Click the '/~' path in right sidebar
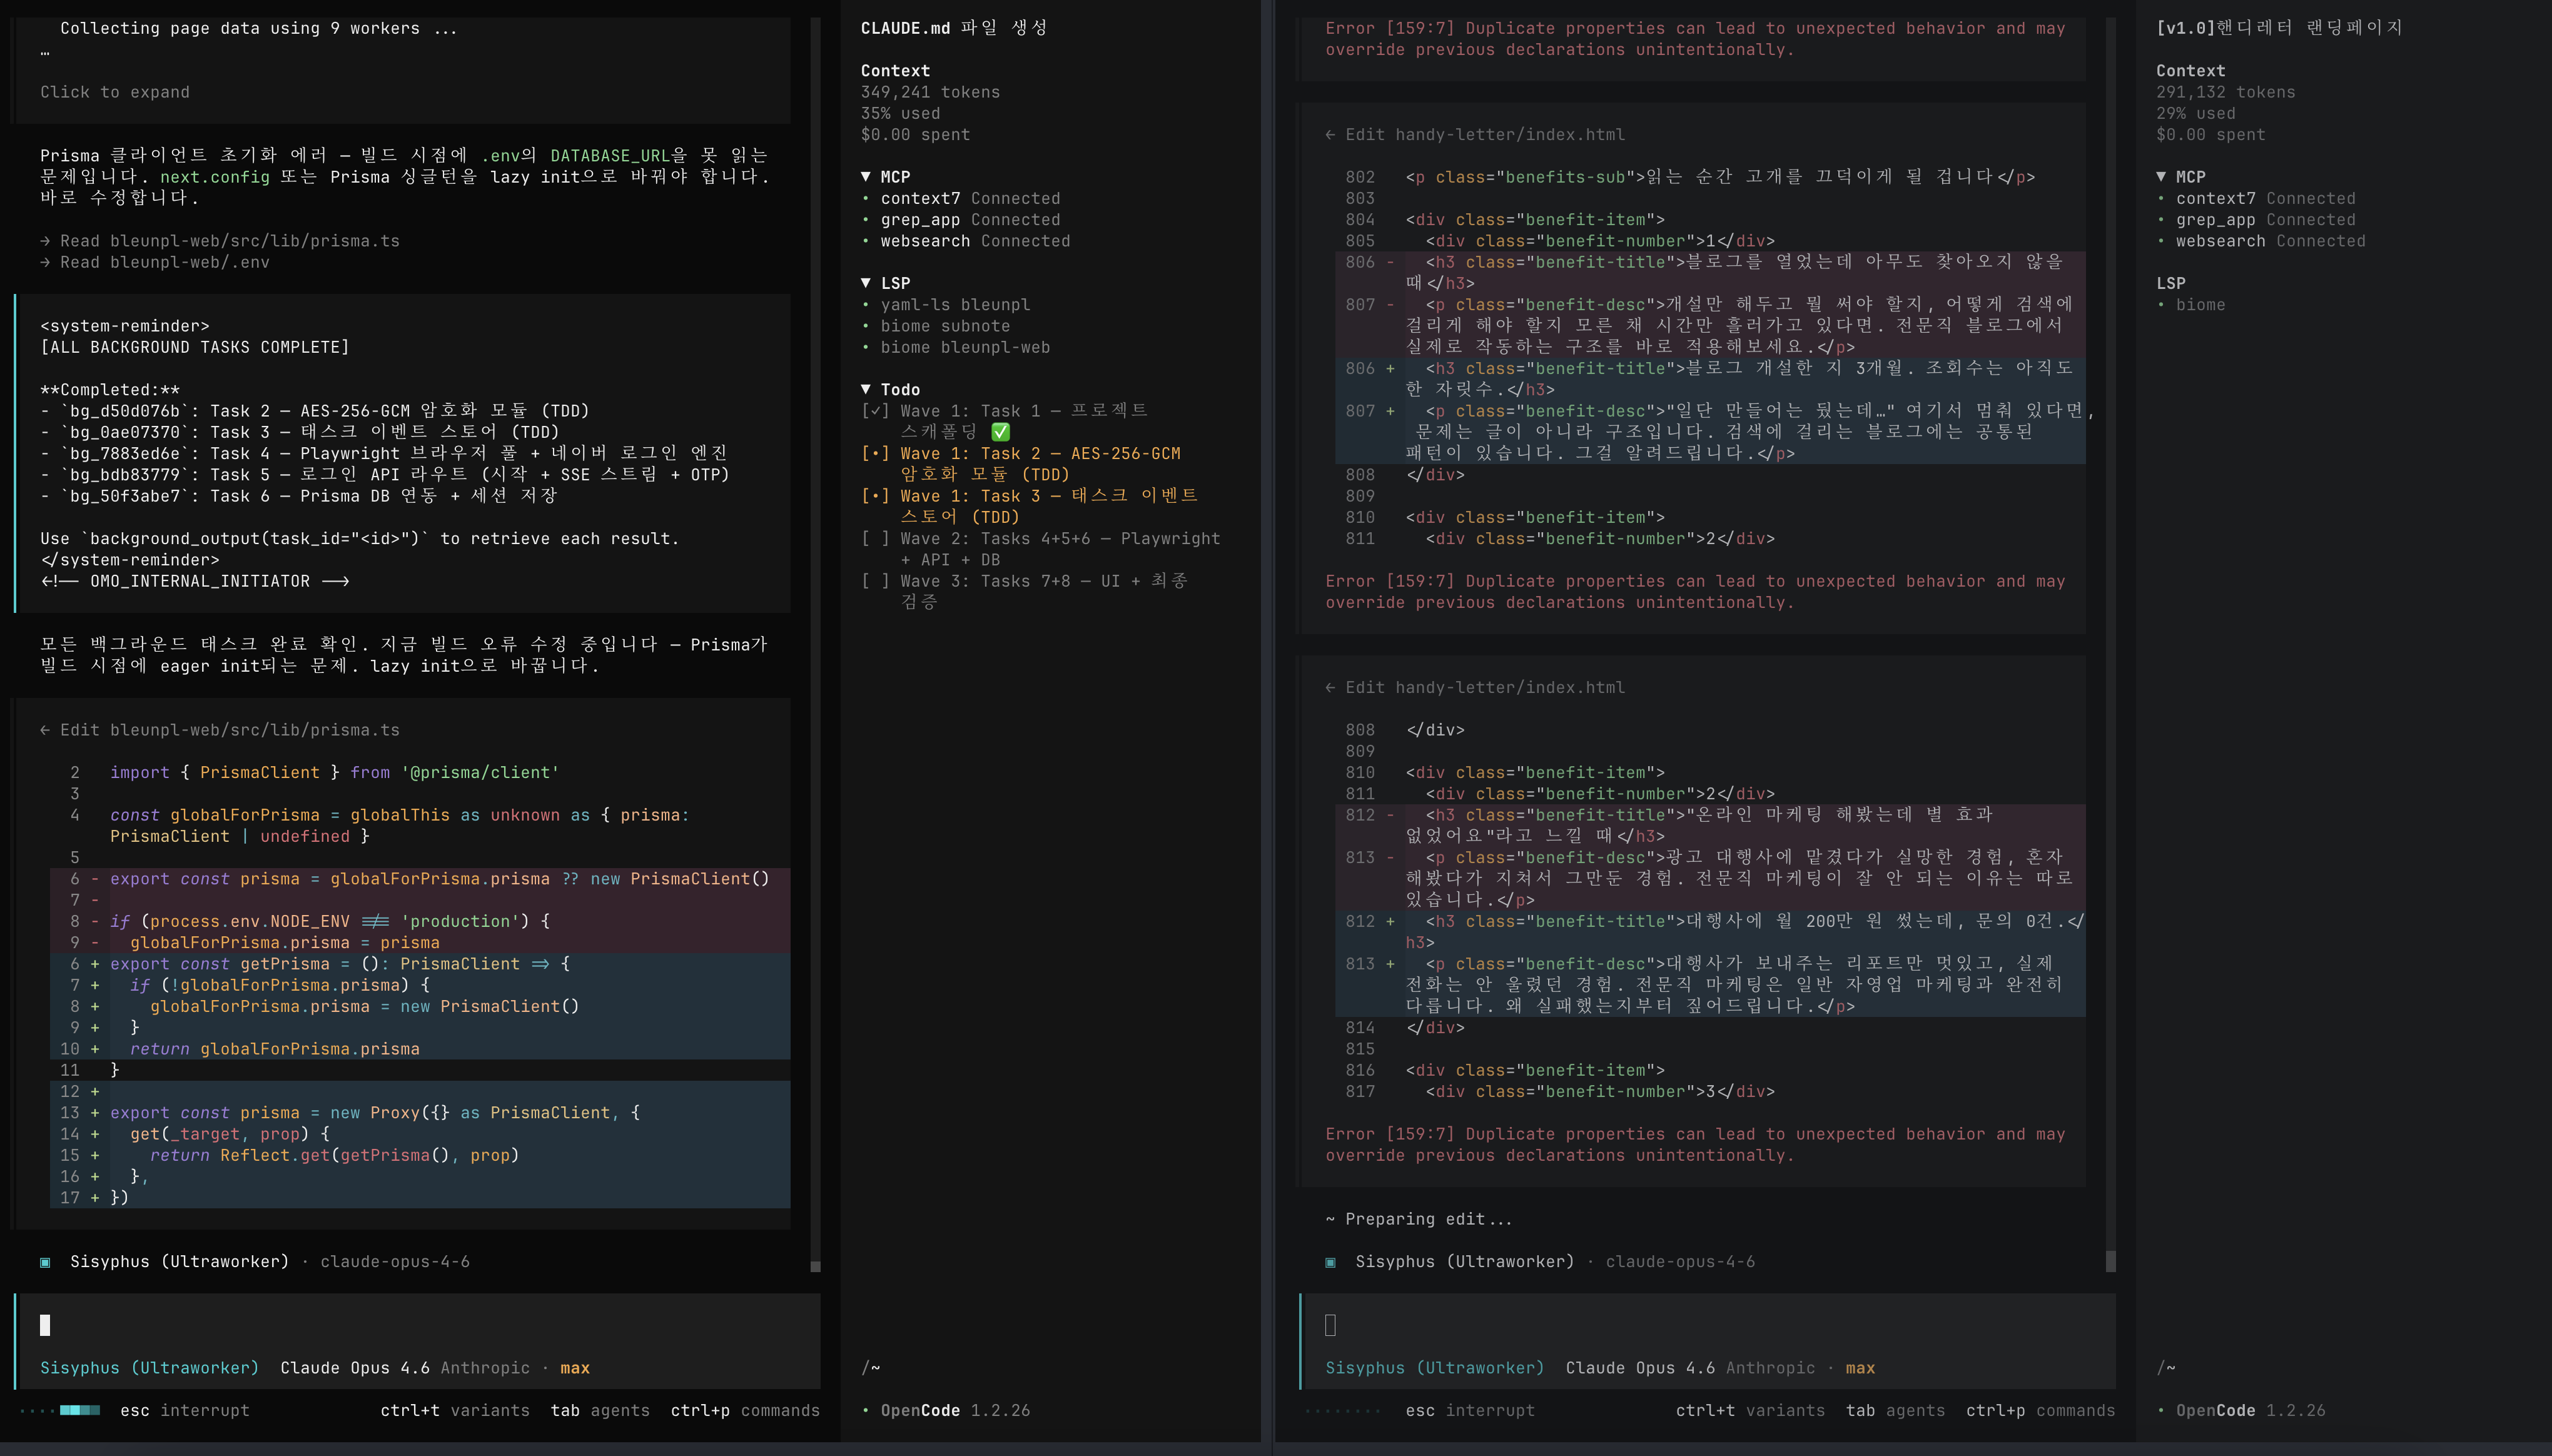The image size is (2552, 1456). pos(2166,1368)
